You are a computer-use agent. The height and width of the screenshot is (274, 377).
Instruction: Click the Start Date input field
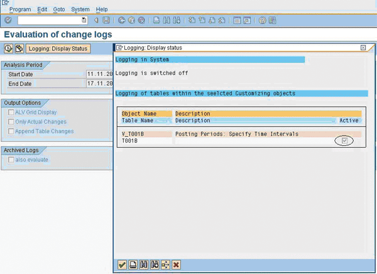click(x=99, y=74)
